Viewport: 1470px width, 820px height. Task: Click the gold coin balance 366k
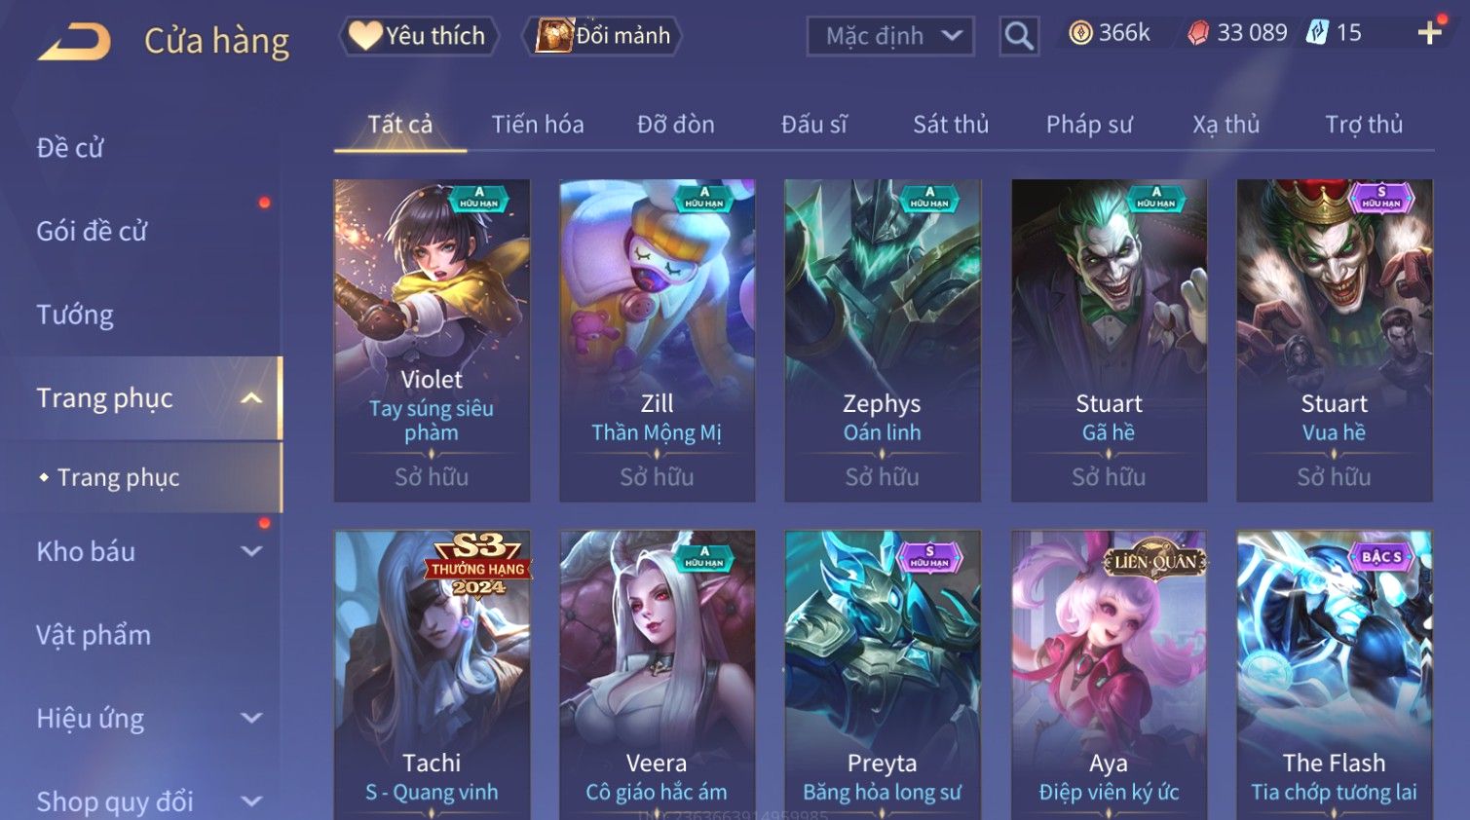click(1110, 33)
